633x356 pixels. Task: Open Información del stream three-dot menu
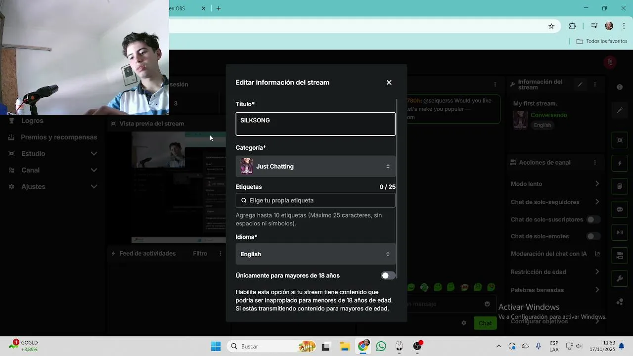[x=595, y=85]
